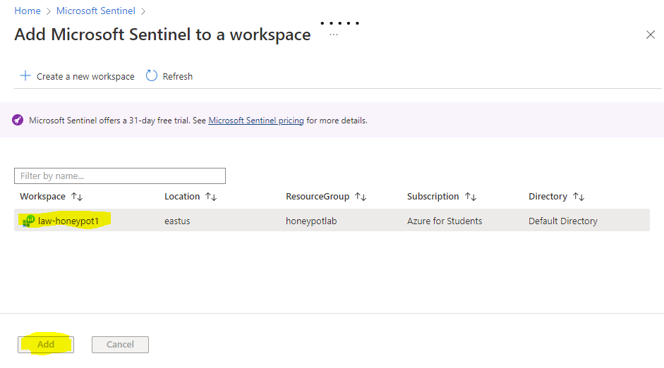Image resolution: width=664 pixels, height=368 pixels.
Task: Click the Location column header text
Action: click(x=182, y=196)
